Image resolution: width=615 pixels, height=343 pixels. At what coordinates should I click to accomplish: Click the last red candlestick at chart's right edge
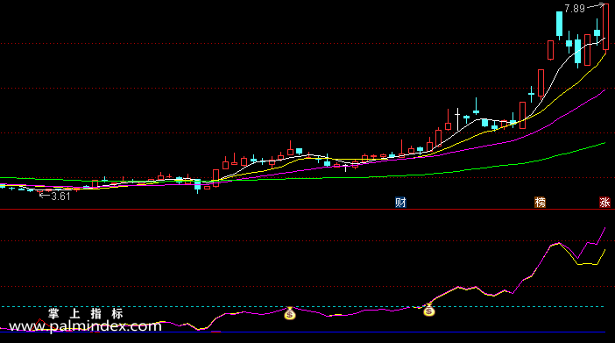point(605,26)
